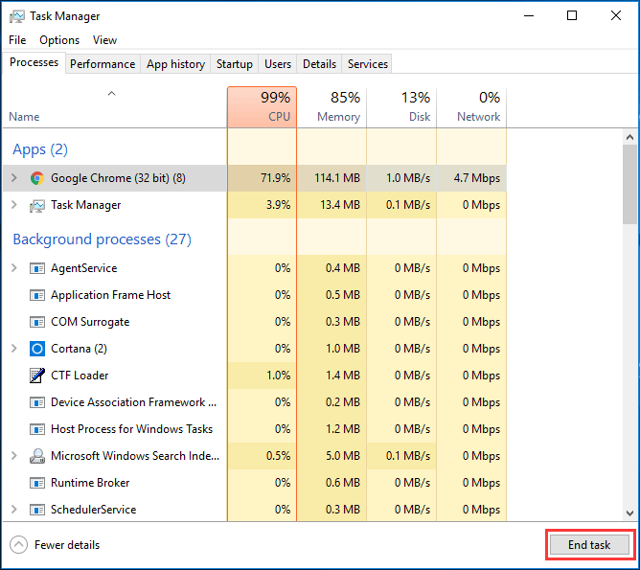
Task: Click the CTF Loader pen icon
Action: pos(37,376)
